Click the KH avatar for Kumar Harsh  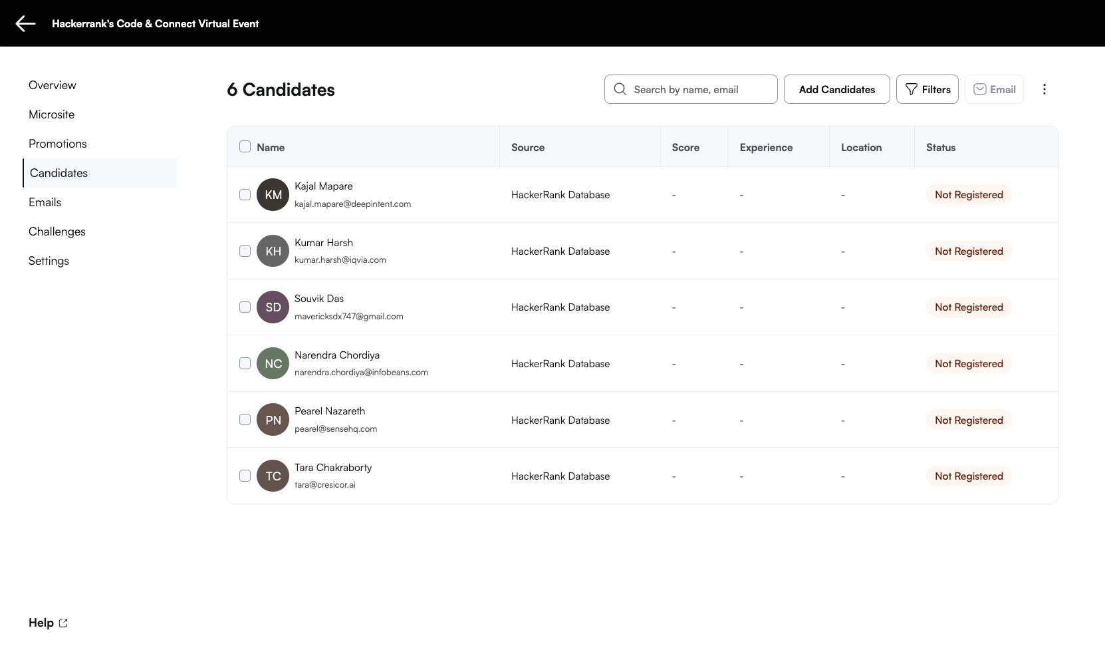tap(273, 251)
